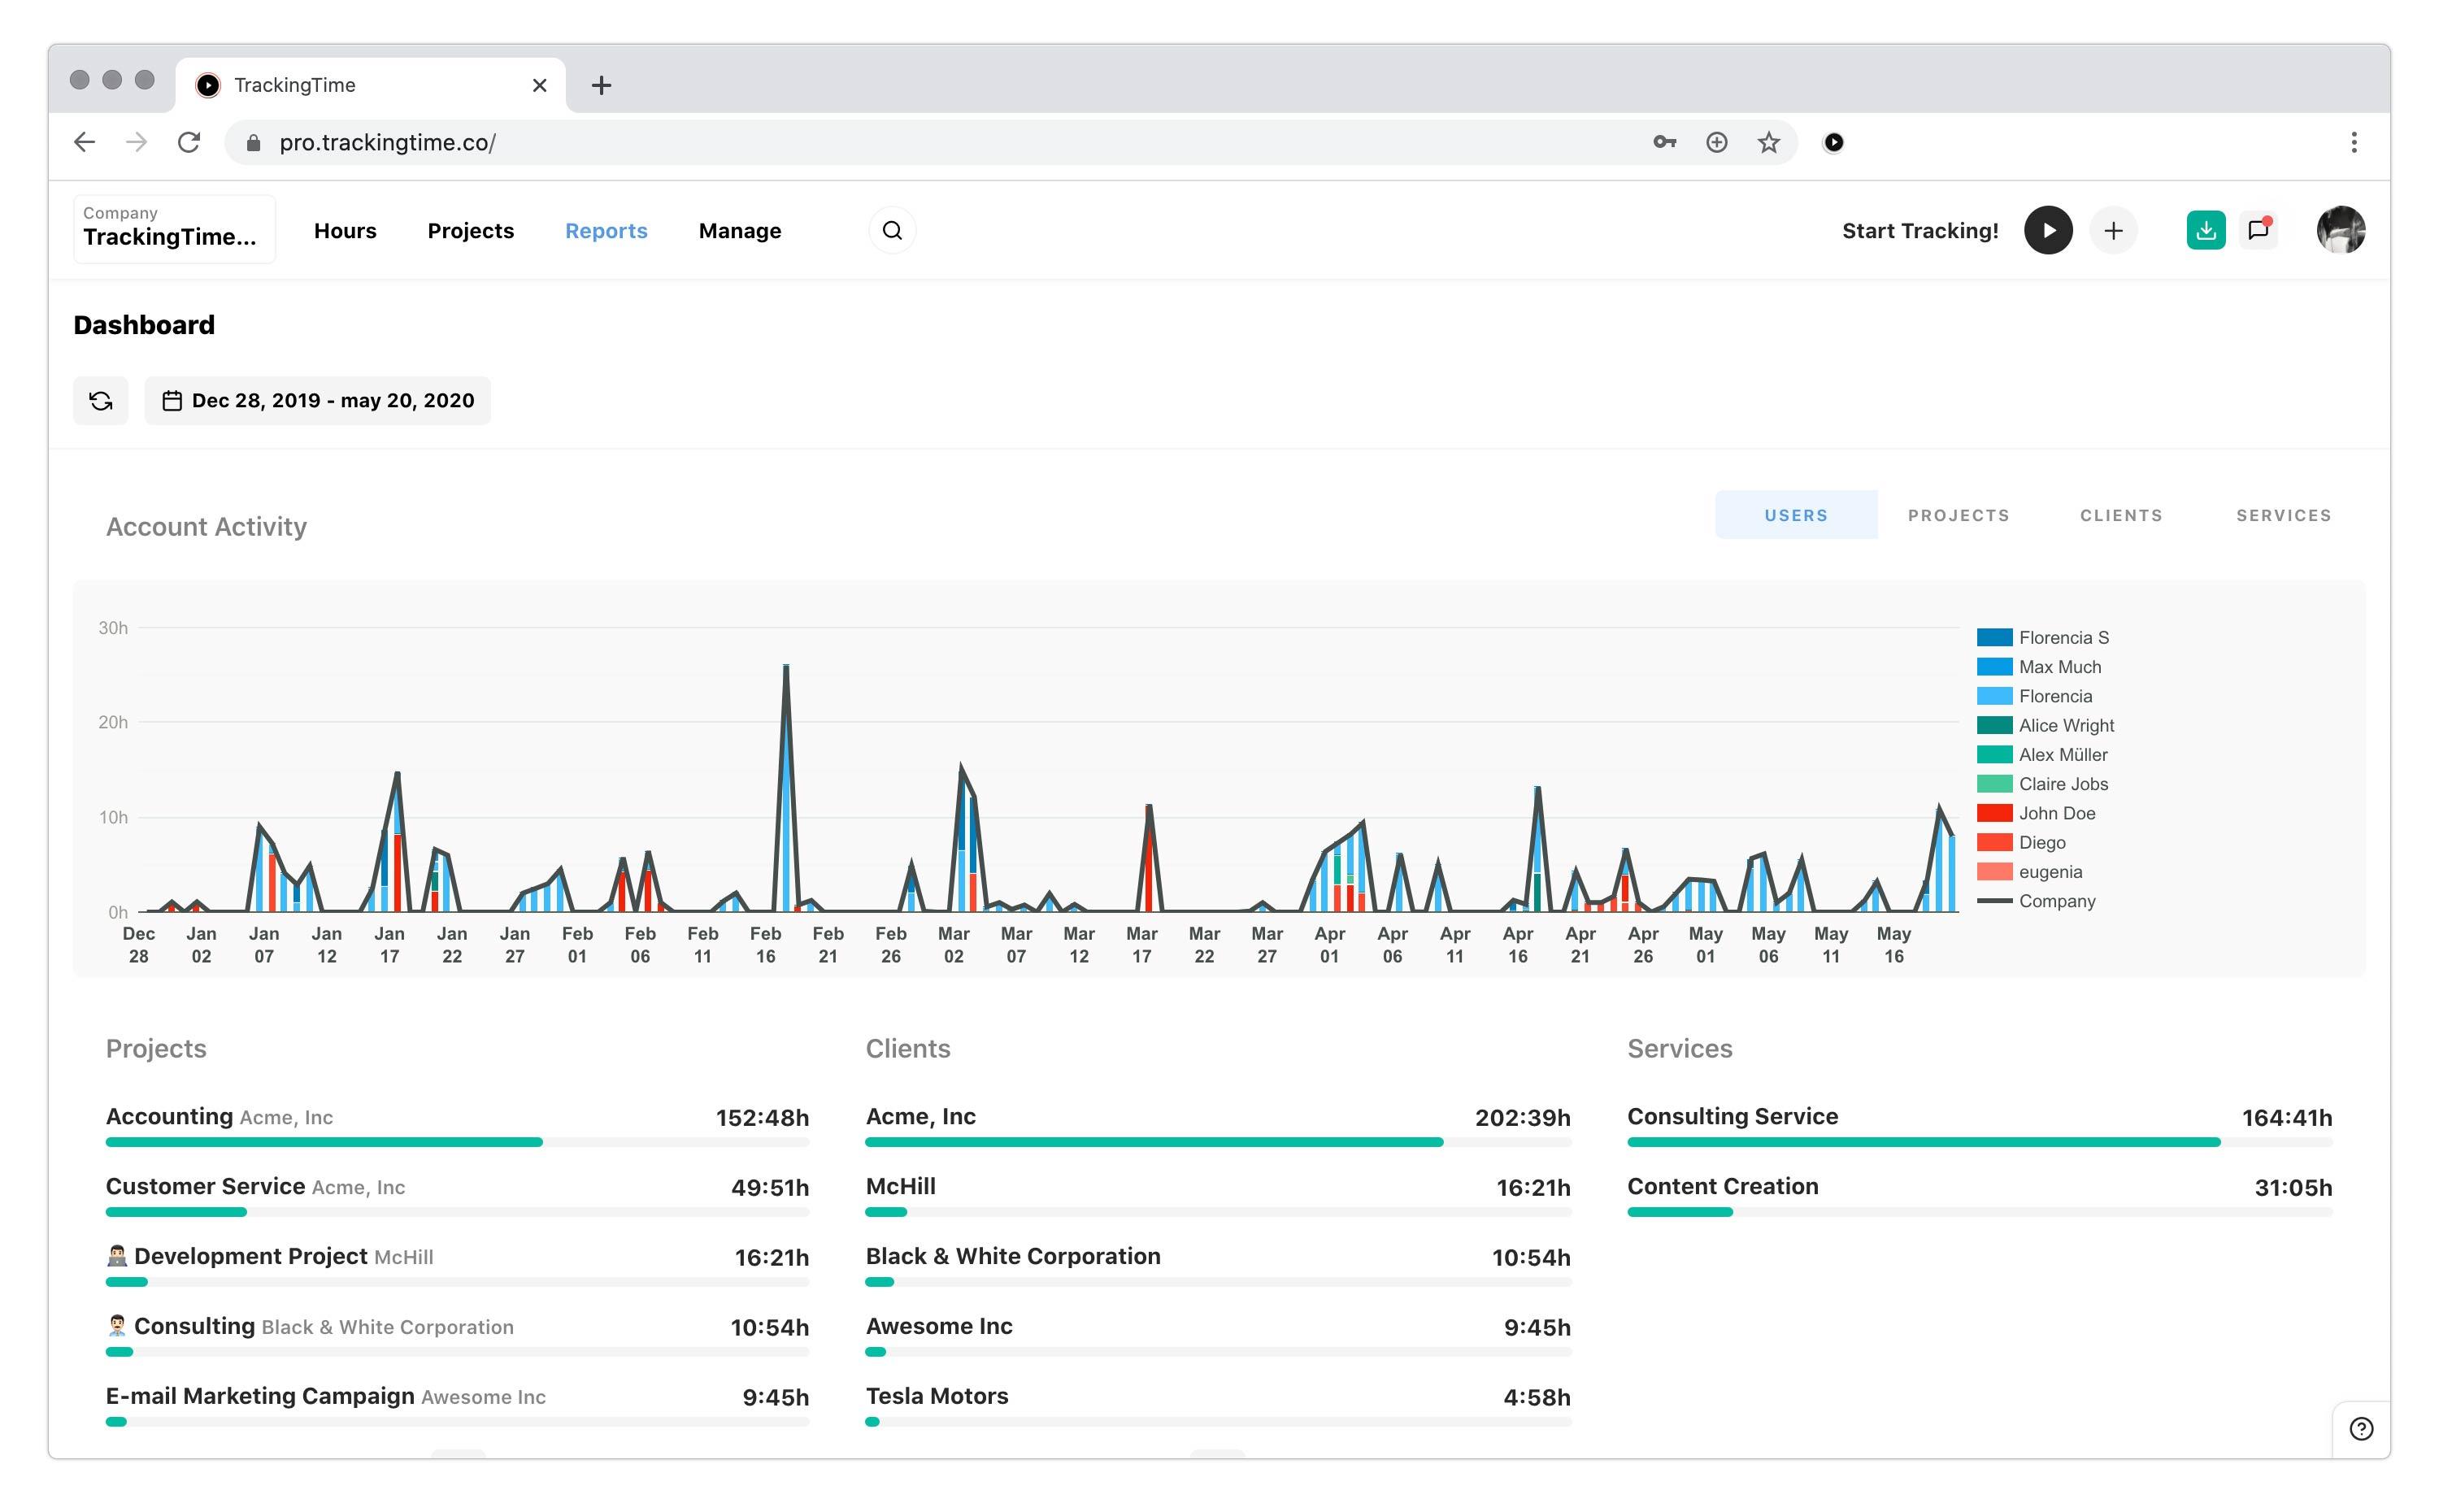Open the Manage menu
2439x1512 pixels.
(x=740, y=231)
